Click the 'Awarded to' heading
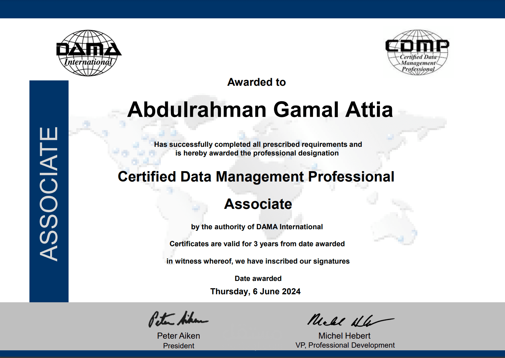Screen dimensions: 505x358 pyautogui.click(x=257, y=82)
